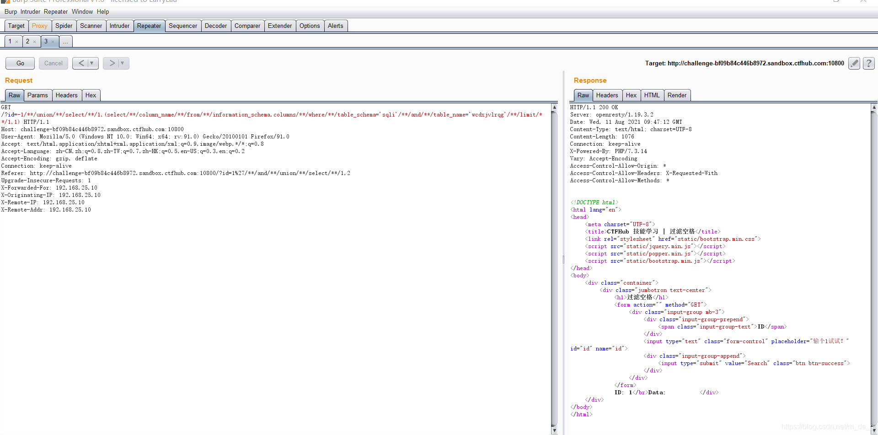Click the request pane scrollbar up arrow

(554, 107)
